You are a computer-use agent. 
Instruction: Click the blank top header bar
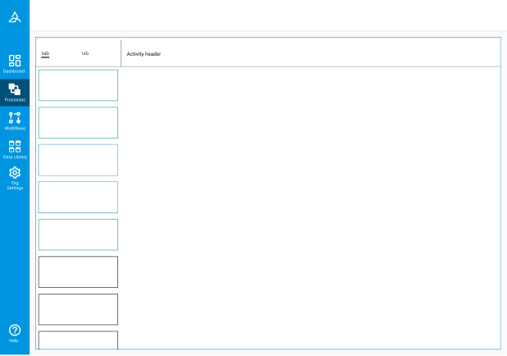pyautogui.click(x=267, y=16)
